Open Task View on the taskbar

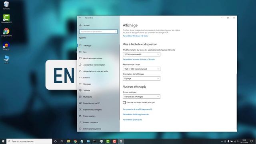click(62, 141)
